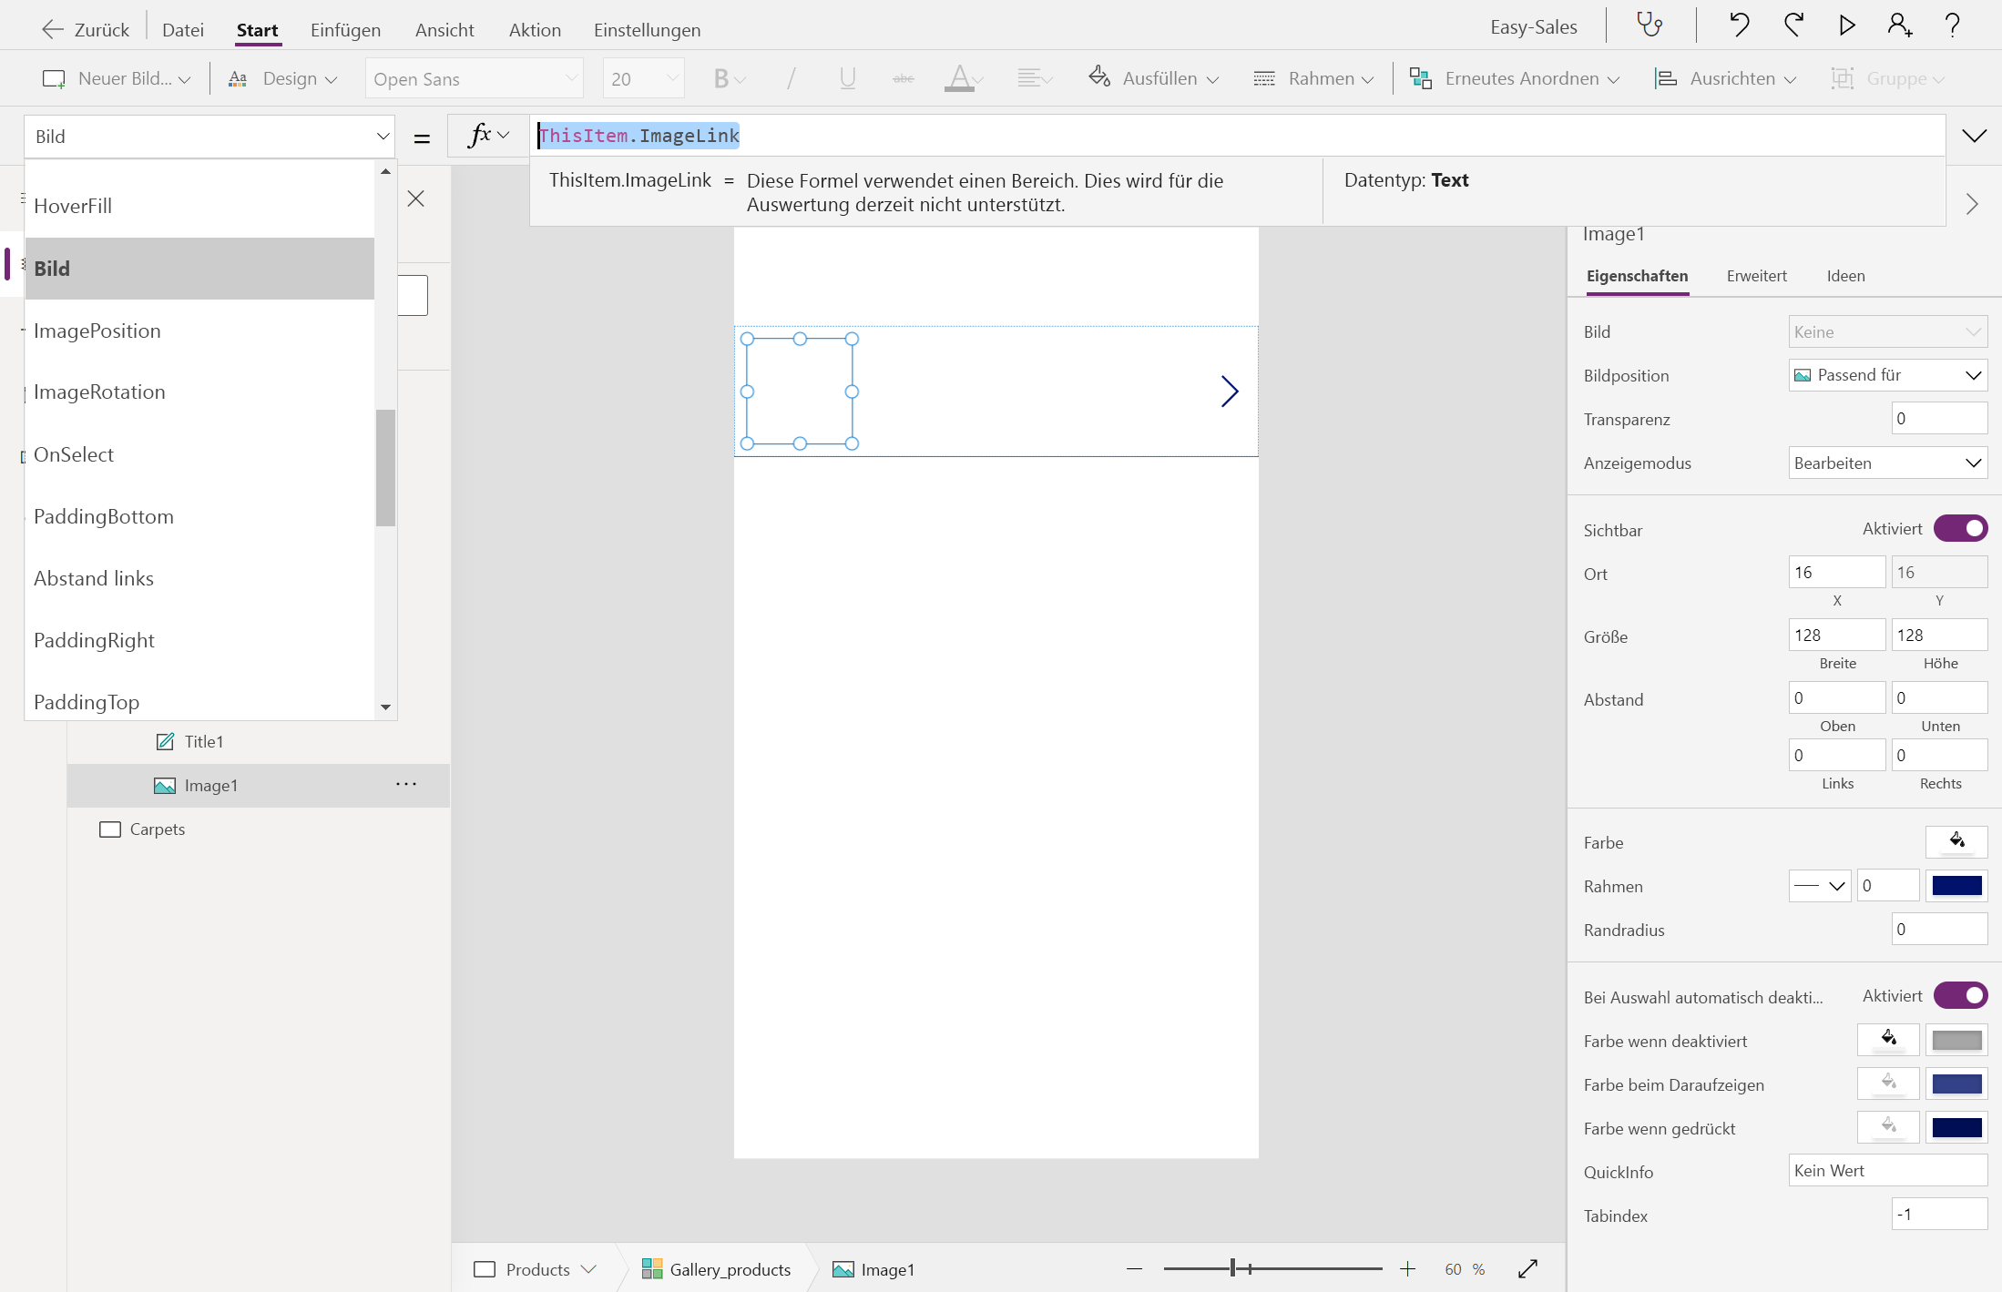Open the Anzeigemodus dropdown

(x=1887, y=463)
